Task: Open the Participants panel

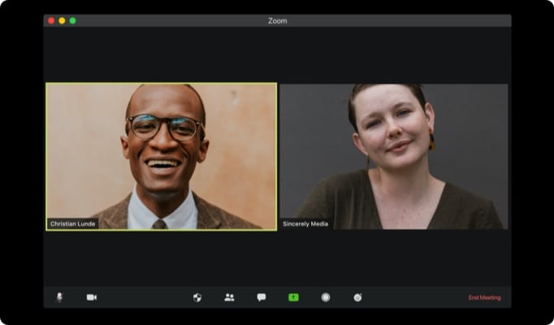Action: (229, 297)
